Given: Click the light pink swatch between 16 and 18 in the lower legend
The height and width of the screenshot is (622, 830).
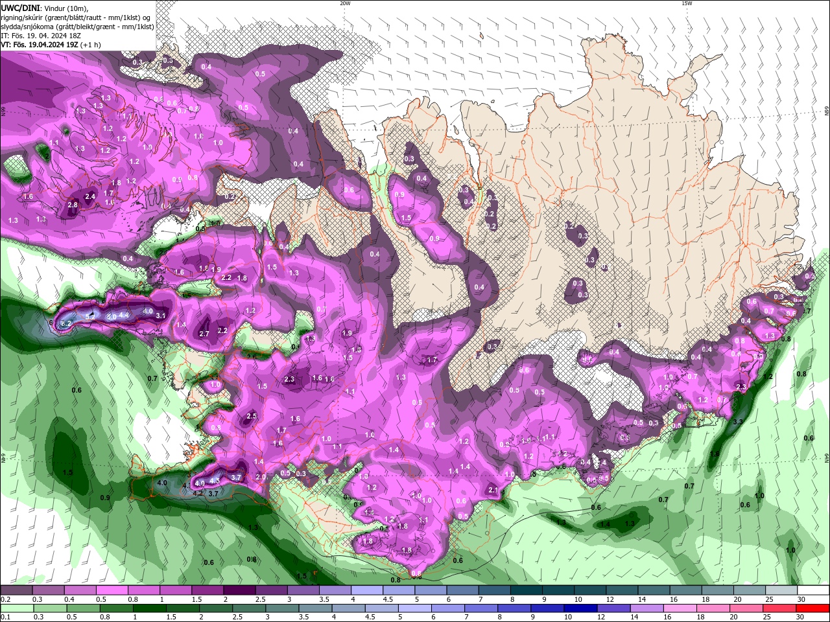Looking at the screenshot, I should coord(679,608).
